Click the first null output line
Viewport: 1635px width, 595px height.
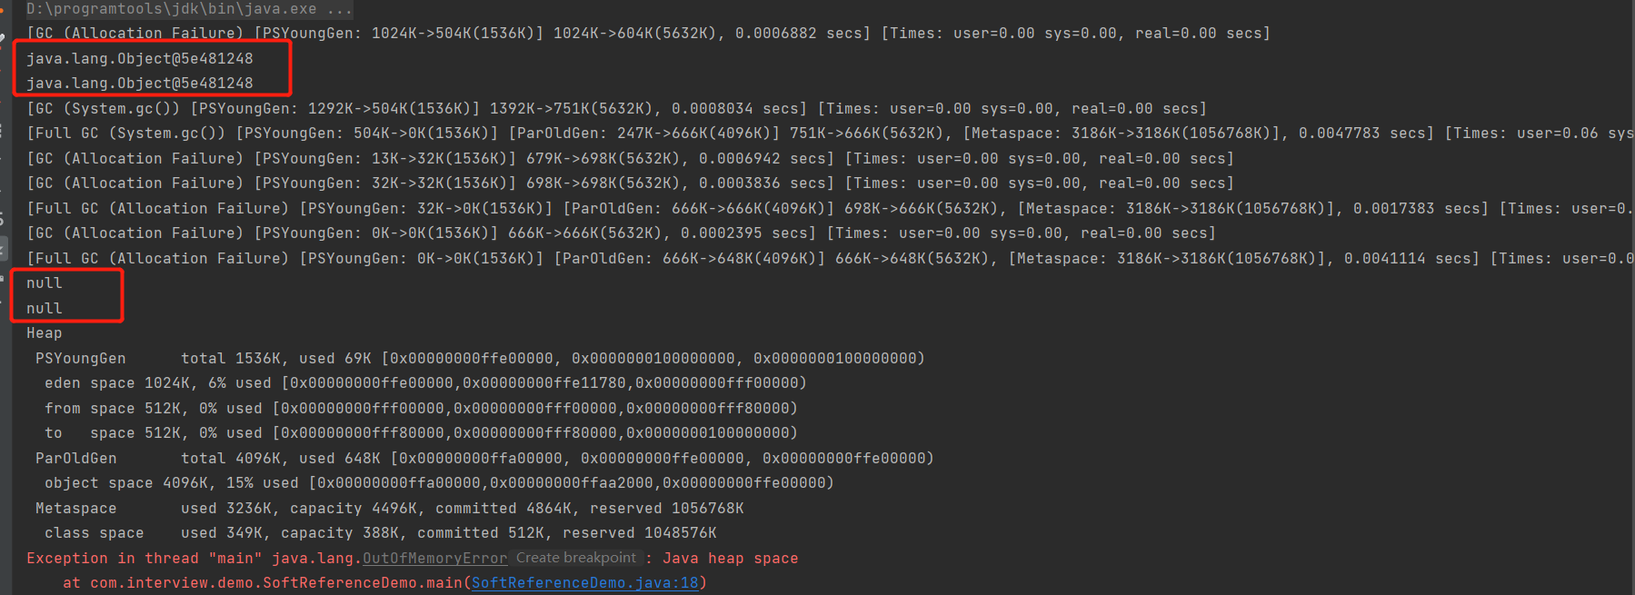pos(45,283)
